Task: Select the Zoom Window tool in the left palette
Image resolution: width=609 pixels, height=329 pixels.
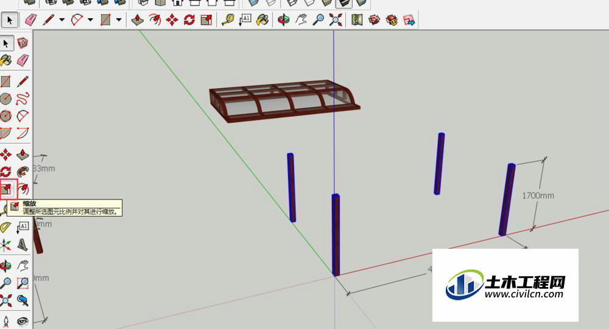Action: [23, 283]
